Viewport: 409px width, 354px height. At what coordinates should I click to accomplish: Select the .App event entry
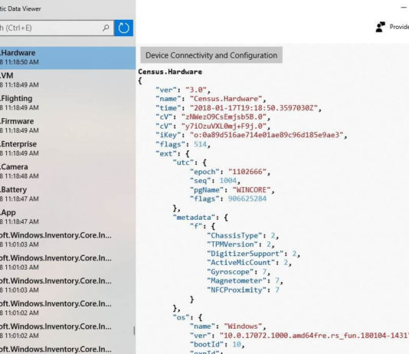[67, 217]
